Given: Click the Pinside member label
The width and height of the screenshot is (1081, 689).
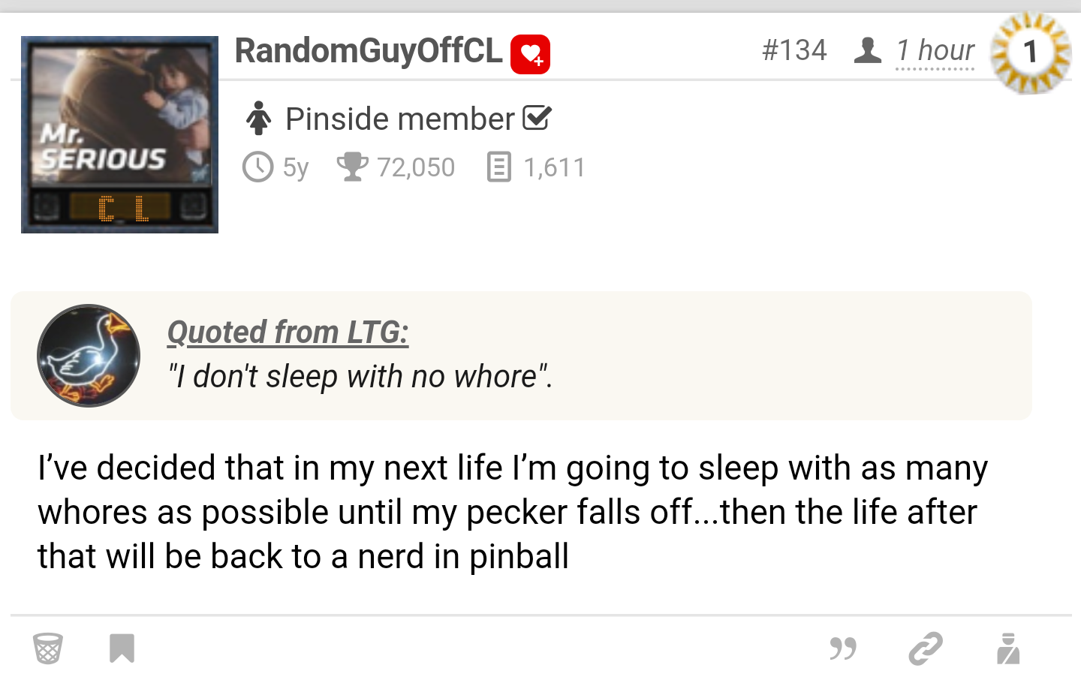Looking at the screenshot, I should point(399,119).
